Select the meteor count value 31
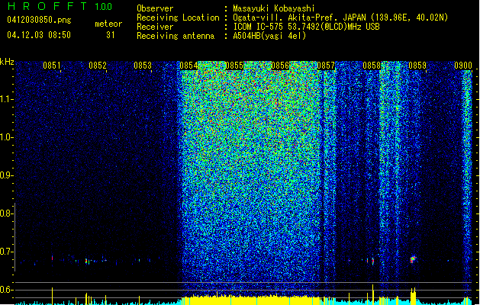480x305 pixels. tap(111, 35)
